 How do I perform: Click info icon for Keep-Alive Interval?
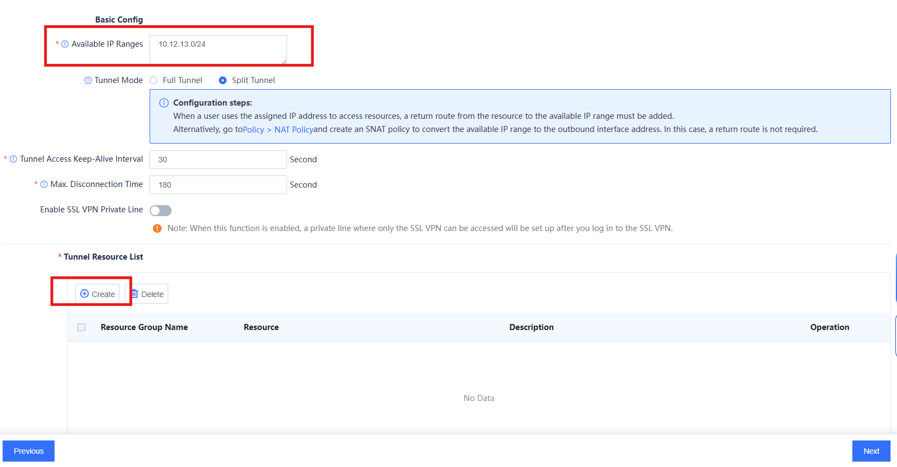click(x=13, y=159)
